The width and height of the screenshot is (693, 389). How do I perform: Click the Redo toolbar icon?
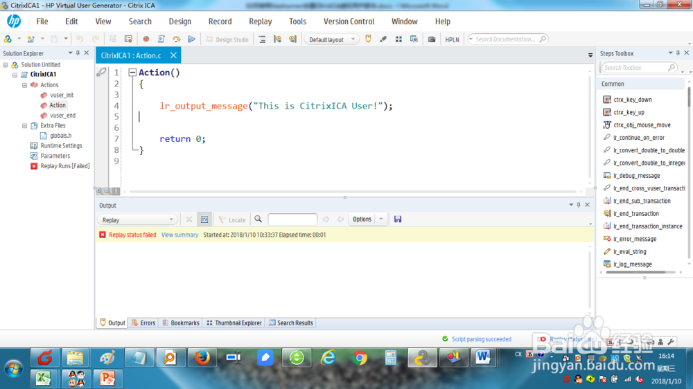click(96, 39)
